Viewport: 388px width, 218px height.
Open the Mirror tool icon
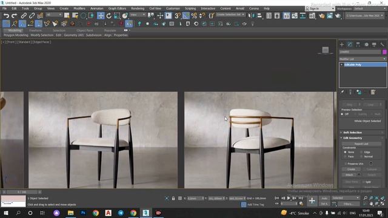(251, 16)
